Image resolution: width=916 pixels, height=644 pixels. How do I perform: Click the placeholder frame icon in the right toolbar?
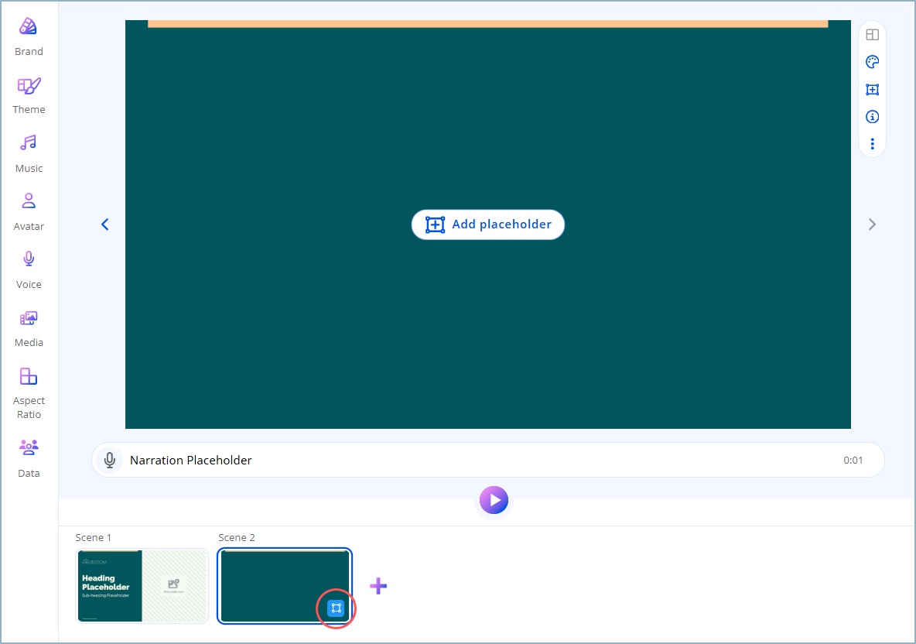[872, 89]
